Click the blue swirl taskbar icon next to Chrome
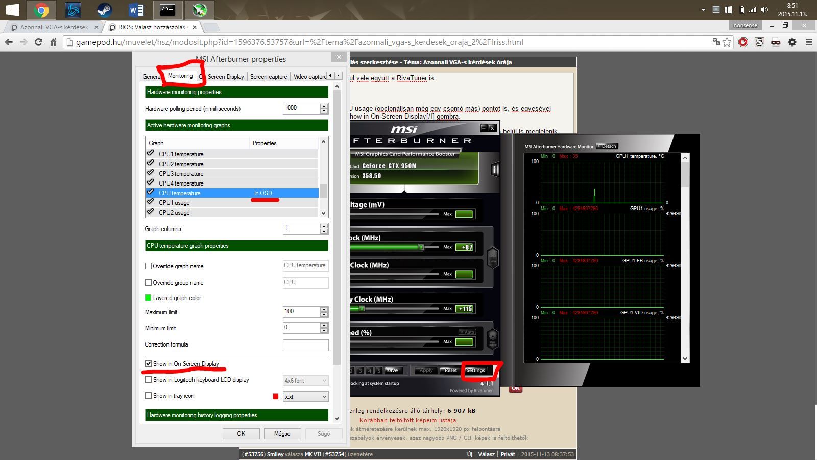The height and width of the screenshot is (460, 817). 73,10
